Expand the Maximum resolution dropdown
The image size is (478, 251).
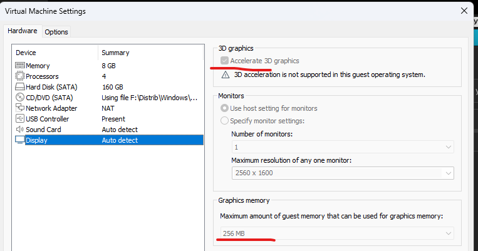tap(341, 173)
